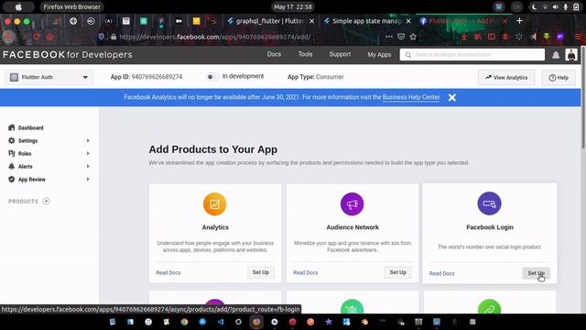586x330 pixels.
Task: Open the Docs menu
Action: pos(274,54)
